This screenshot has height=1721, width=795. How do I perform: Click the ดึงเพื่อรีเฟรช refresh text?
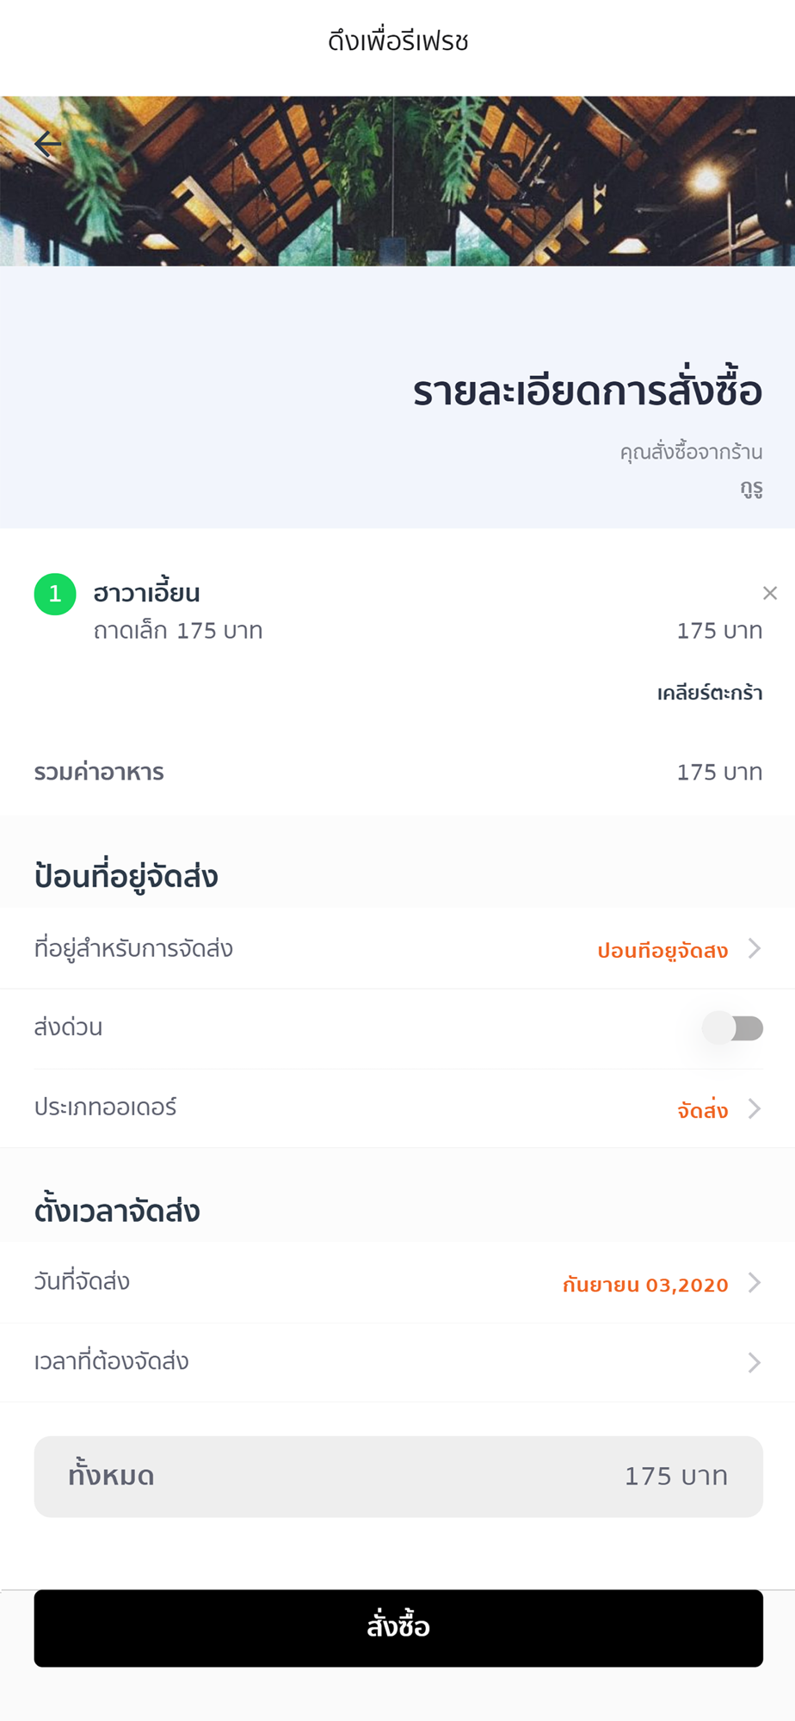click(x=397, y=40)
